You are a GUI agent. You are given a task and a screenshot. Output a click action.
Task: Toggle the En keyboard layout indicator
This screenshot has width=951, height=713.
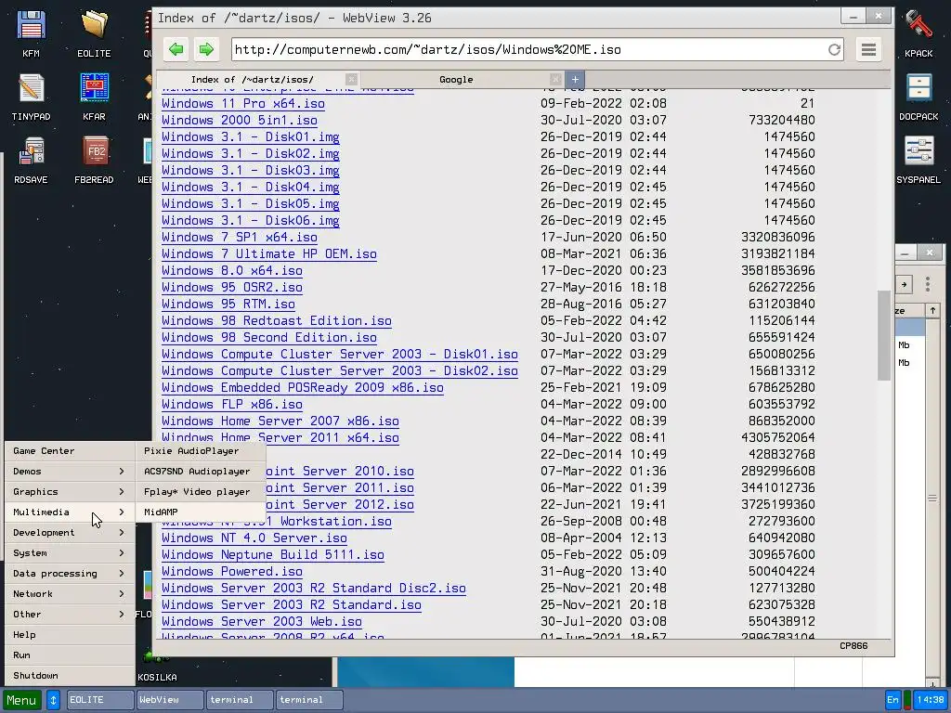tap(892, 700)
